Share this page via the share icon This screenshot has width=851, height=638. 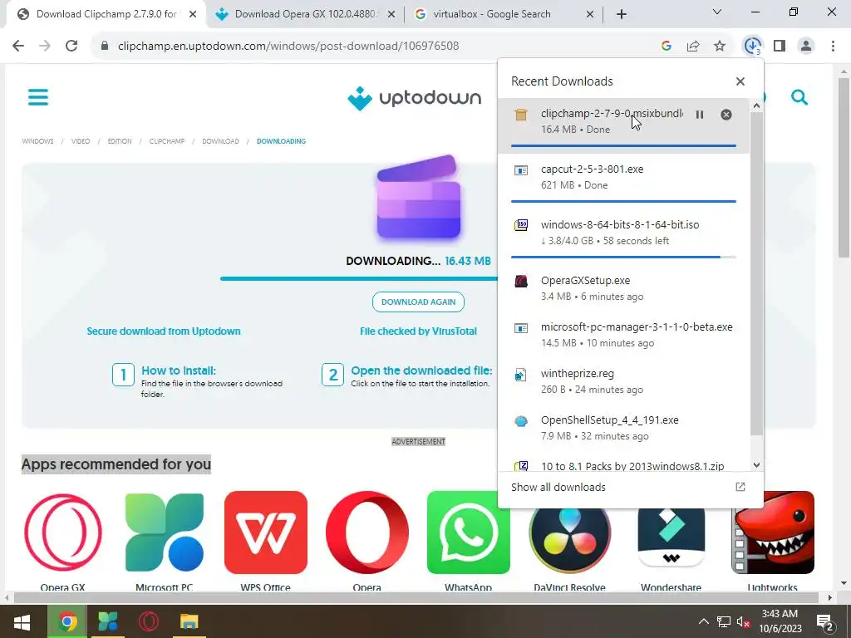(x=693, y=47)
